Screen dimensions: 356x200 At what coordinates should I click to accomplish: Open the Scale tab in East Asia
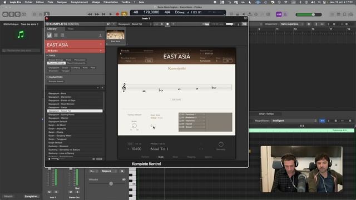pyautogui.click(x=161, y=157)
